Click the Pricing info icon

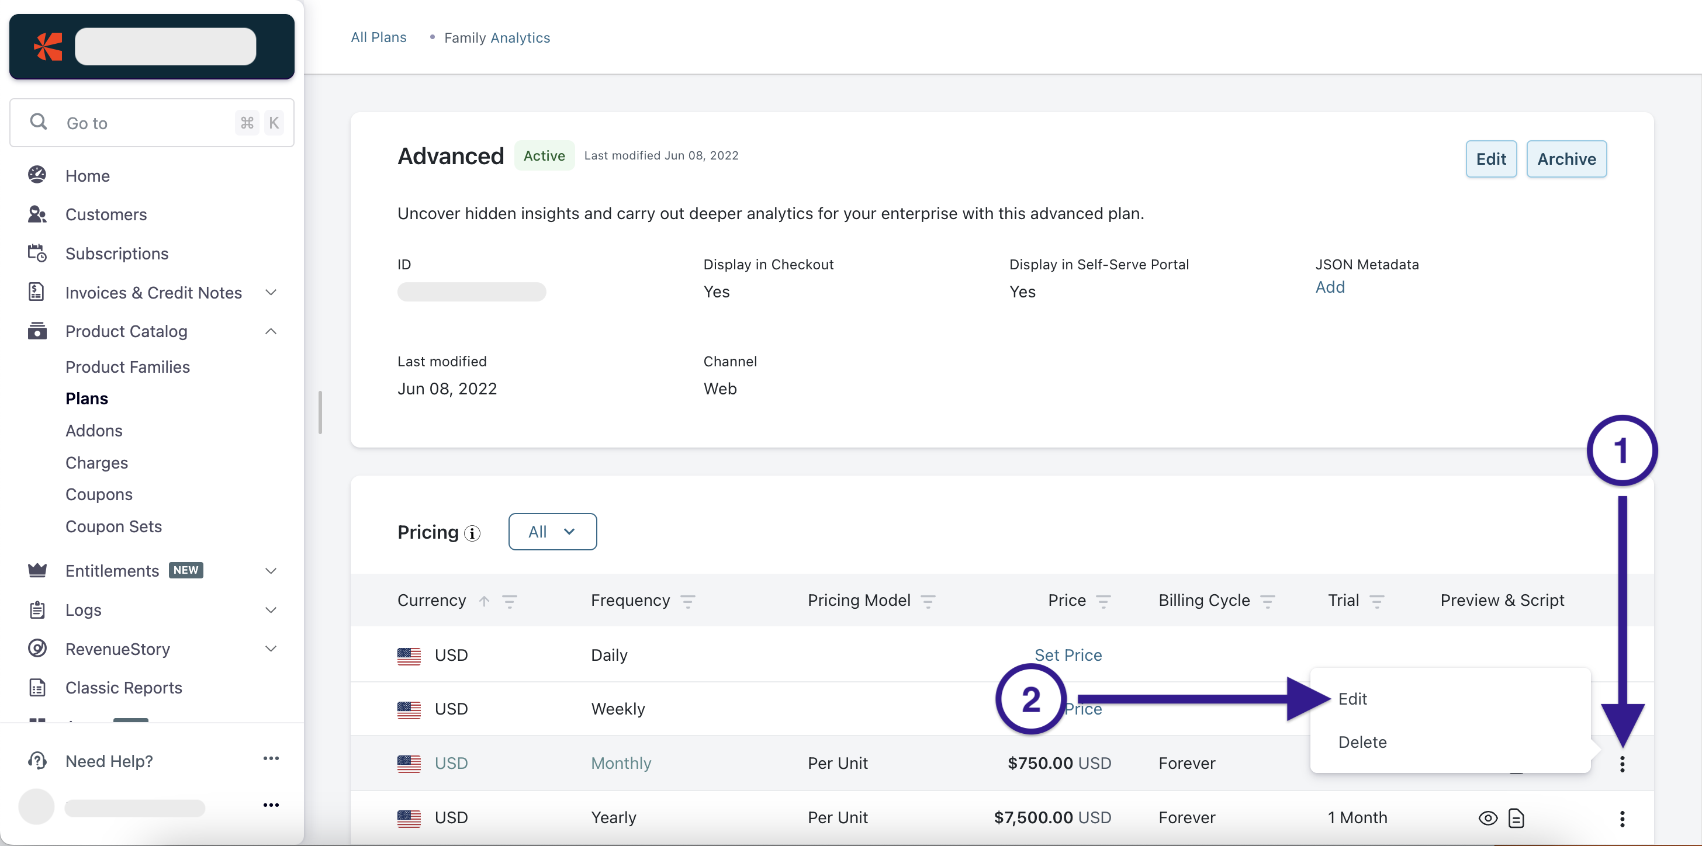click(472, 533)
